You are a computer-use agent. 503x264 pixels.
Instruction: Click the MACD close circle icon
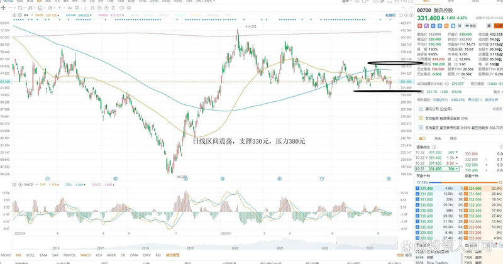20,185
